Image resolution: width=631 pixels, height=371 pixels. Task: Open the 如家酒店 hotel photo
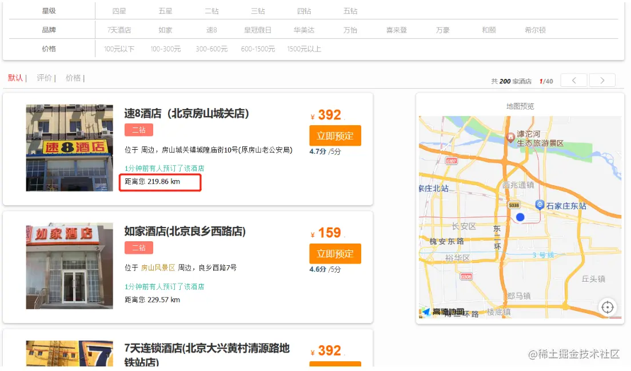[x=69, y=266]
